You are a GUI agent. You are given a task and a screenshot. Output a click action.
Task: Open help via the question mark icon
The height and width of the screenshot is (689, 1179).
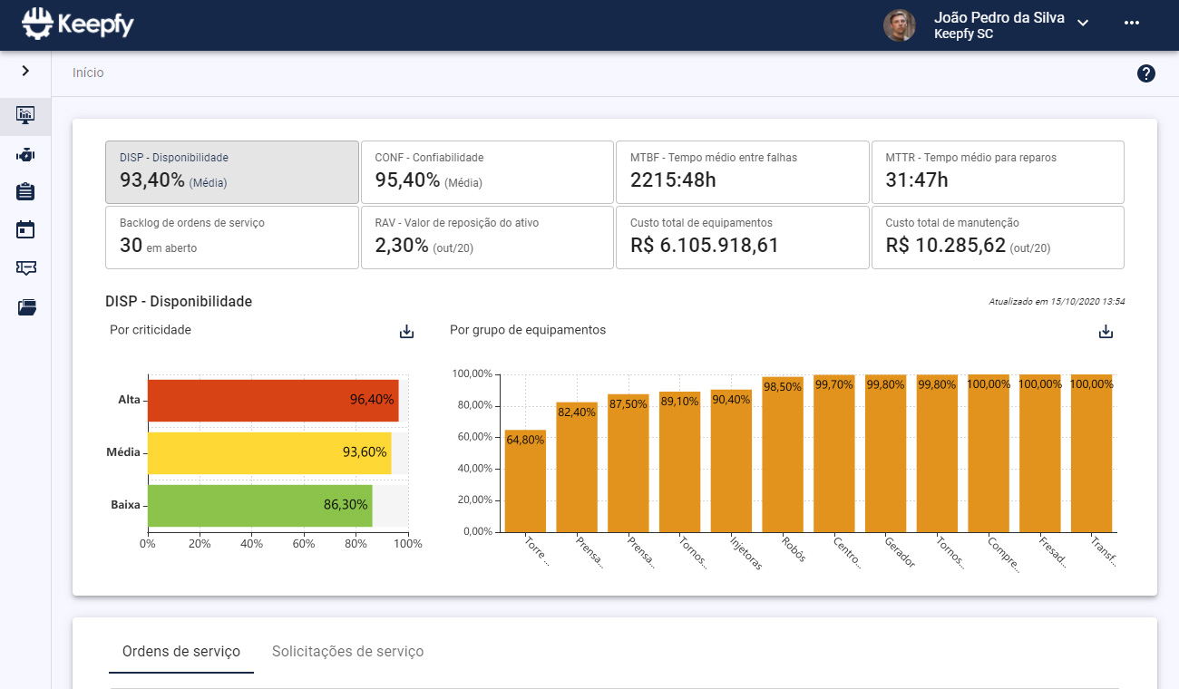click(x=1146, y=73)
